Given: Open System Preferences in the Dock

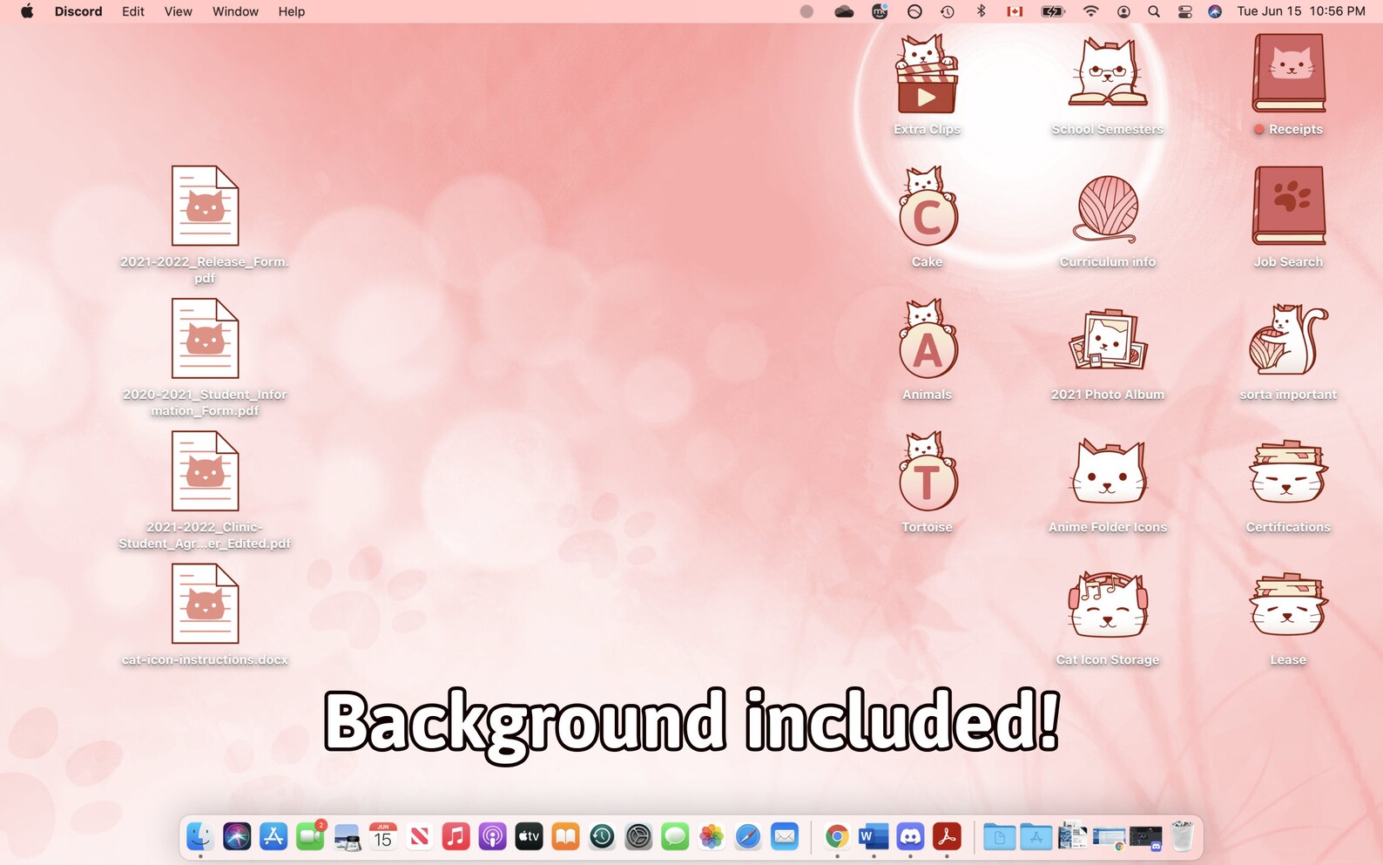Looking at the screenshot, I should pyautogui.click(x=639, y=836).
